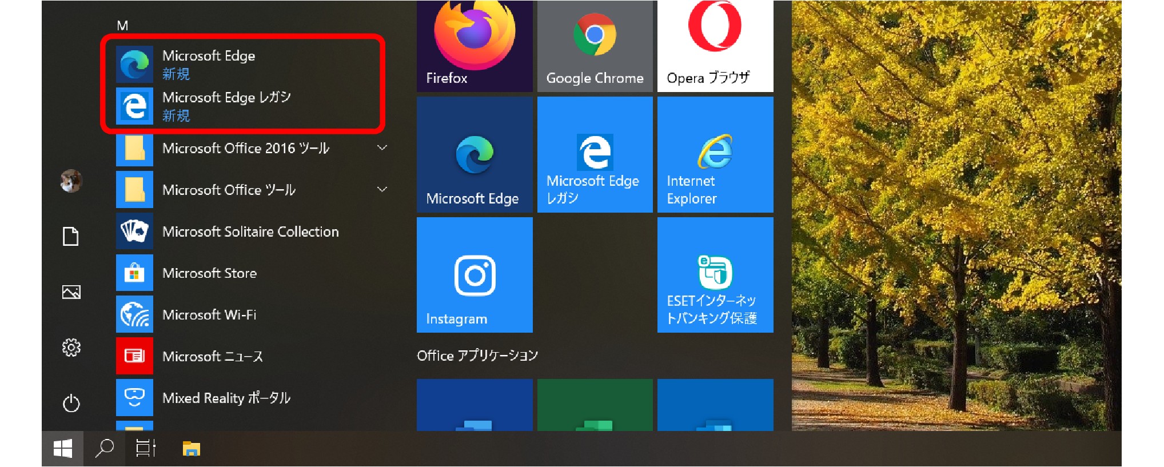The width and height of the screenshot is (1164, 467).
Task: Click the Microsoft ニュース label text
Action: (213, 357)
